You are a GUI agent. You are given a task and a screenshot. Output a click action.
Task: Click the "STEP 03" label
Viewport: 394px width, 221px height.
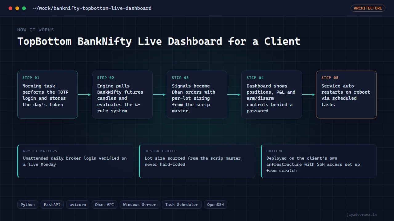tap(180, 78)
